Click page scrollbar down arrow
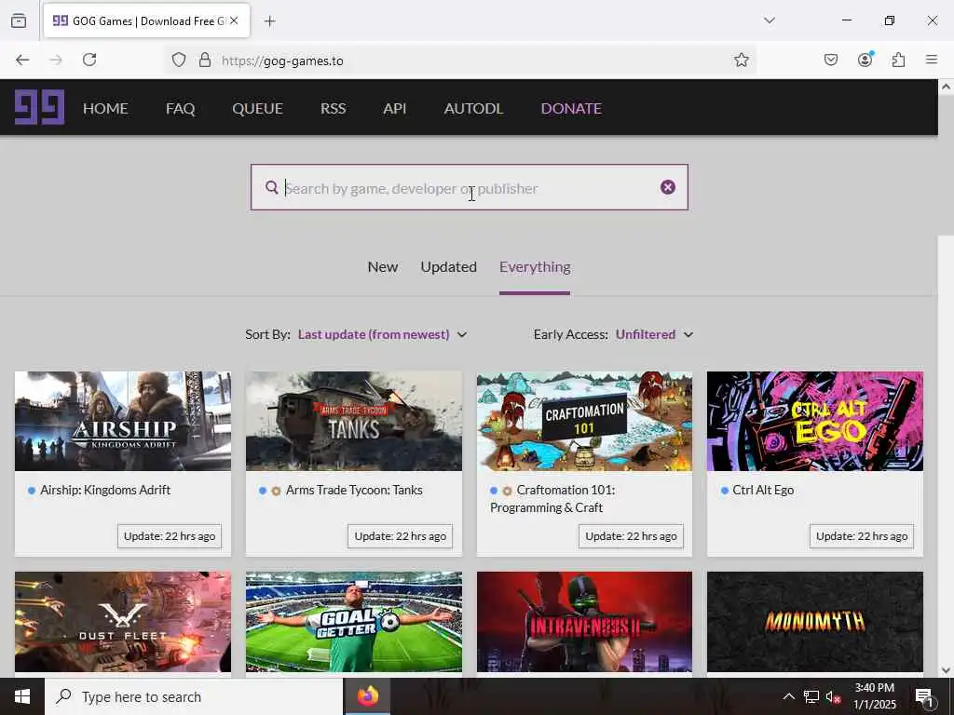 pyautogui.click(x=946, y=670)
